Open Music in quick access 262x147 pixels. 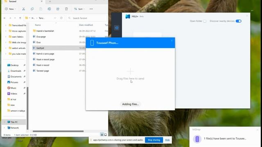tap(12, 88)
